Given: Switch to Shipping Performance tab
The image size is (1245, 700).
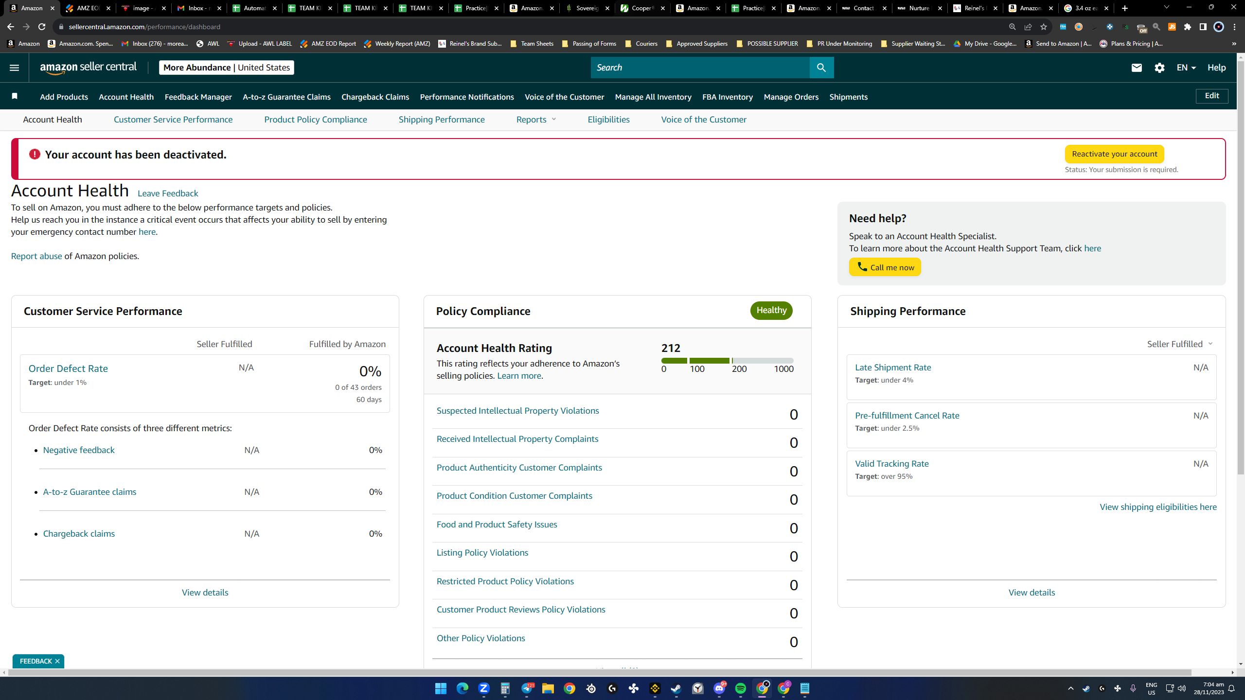Looking at the screenshot, I should pos(442,120).
